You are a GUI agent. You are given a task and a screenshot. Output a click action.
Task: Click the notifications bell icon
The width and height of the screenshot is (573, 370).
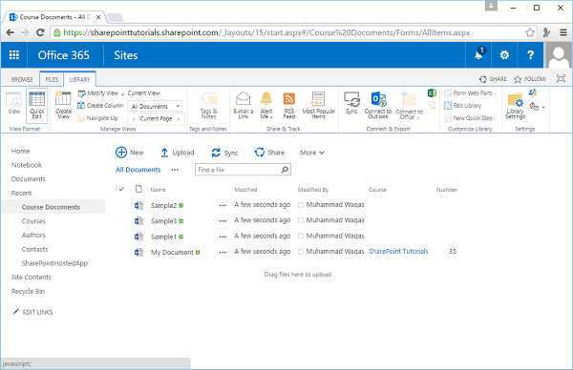[478, 54]
